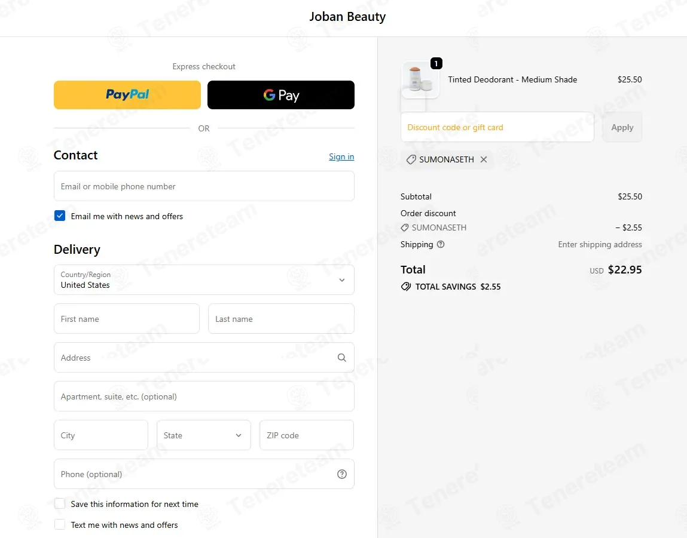Image resolution: width=687 pixels, height=538 pixels.
Task: Click the Tinted Deodorant - Medium Shade name
Action: tap(512, 79)
